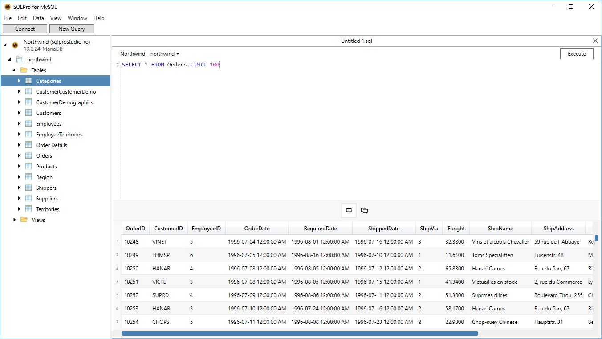Switch results to grid view

[x=349, y=210]
